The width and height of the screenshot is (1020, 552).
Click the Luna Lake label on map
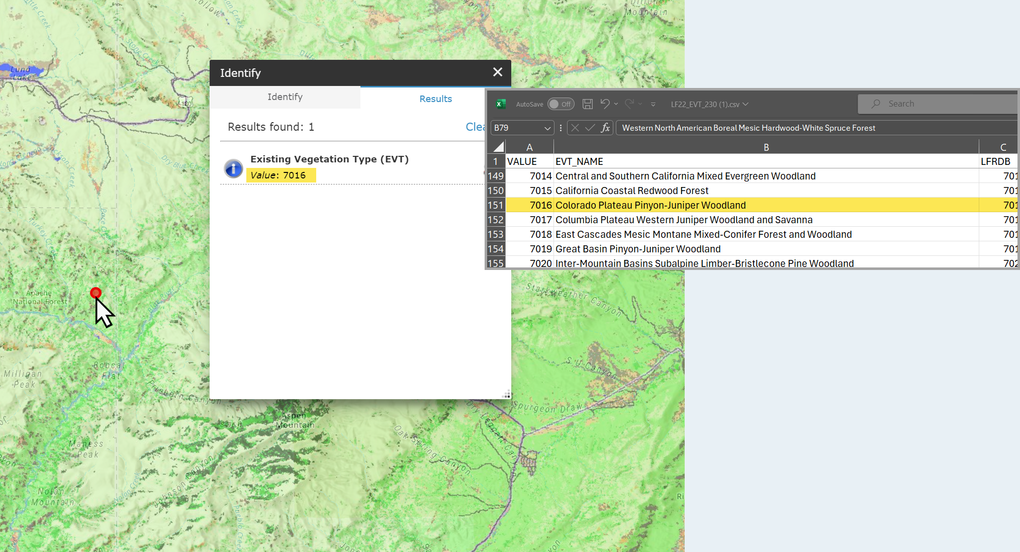tap(21, 73)
